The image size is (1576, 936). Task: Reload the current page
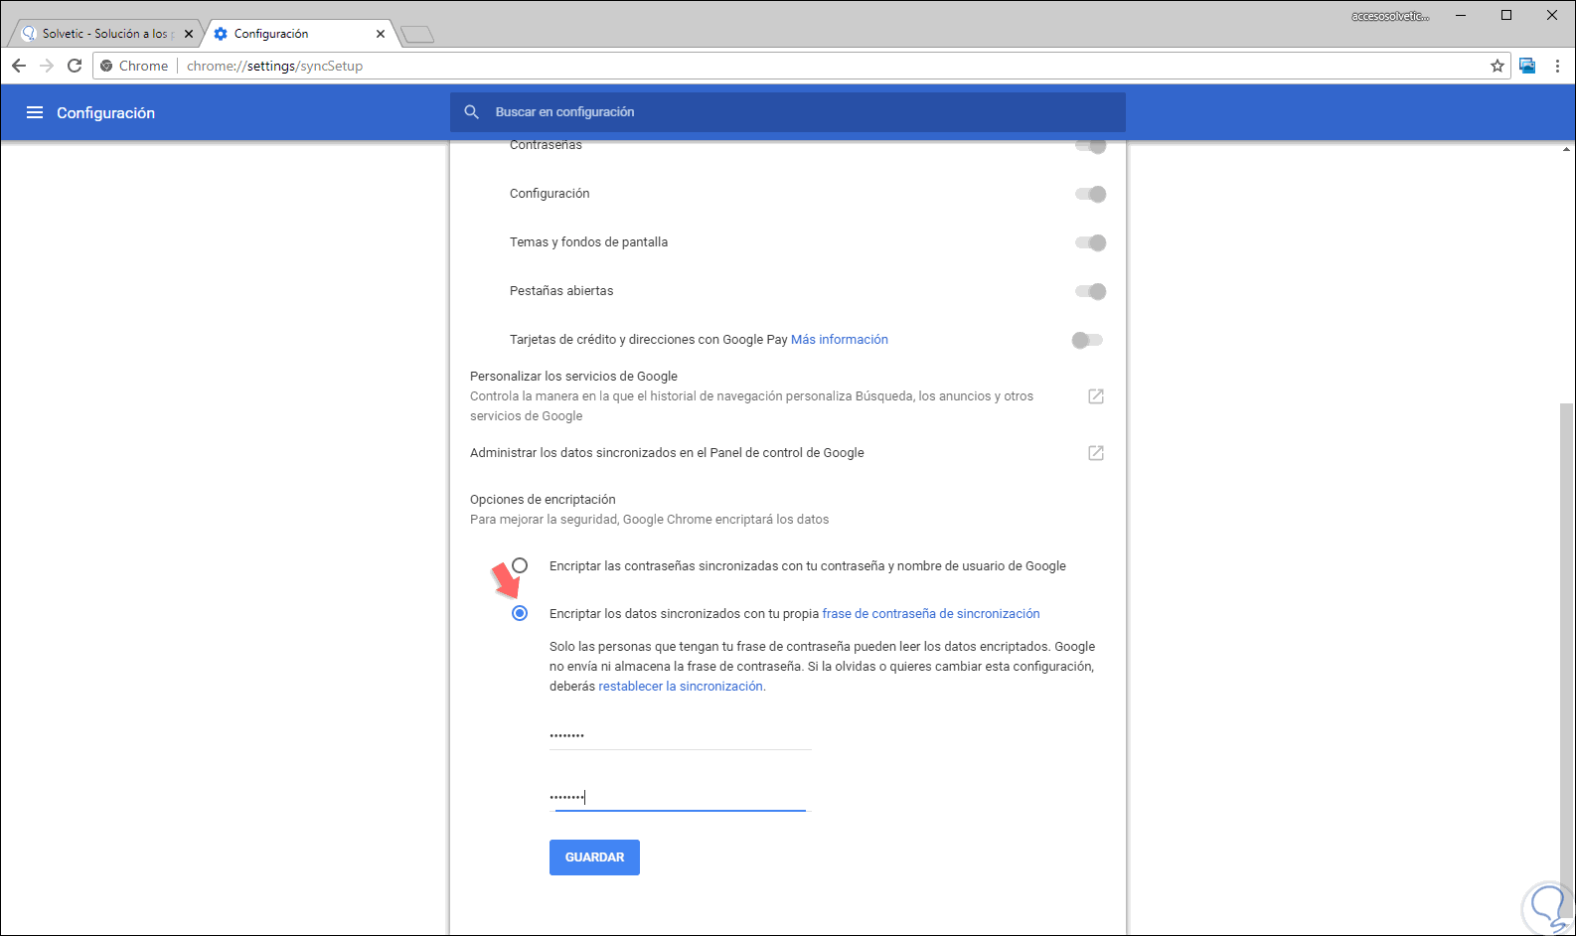[75, 66]
